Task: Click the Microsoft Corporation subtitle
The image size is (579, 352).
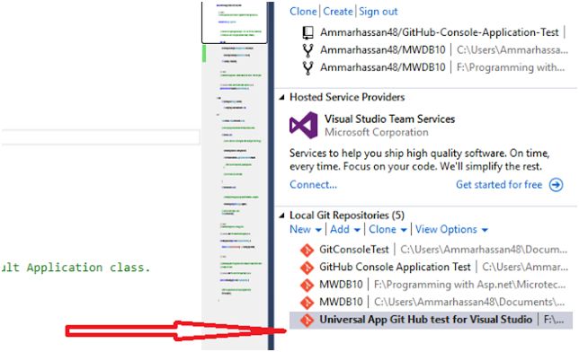Action: tap(377, 132)
